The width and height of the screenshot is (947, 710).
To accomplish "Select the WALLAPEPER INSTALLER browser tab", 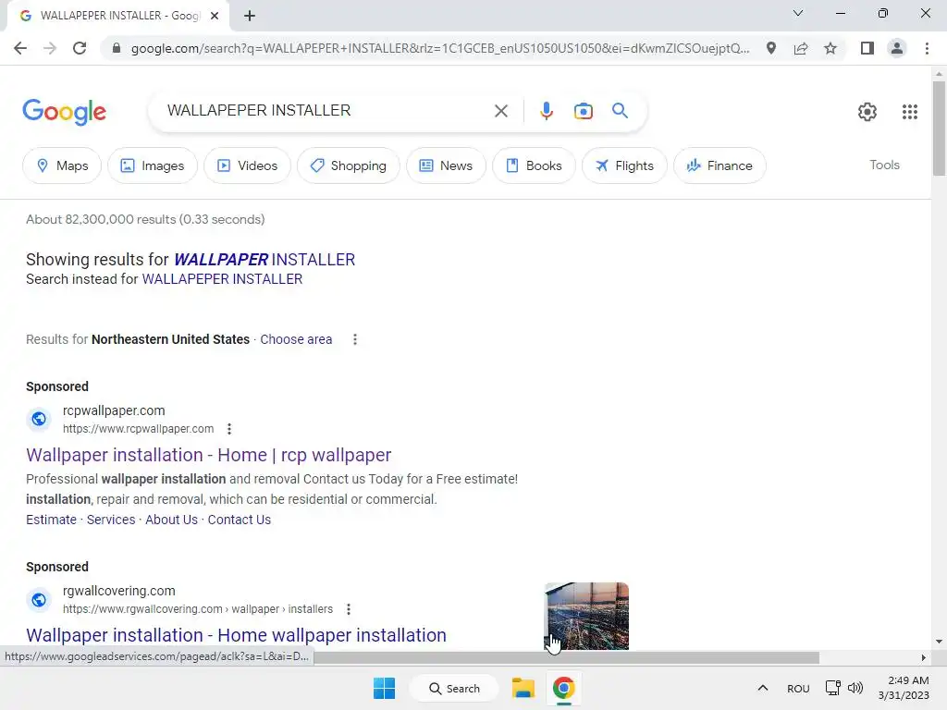I will pos(117,16).
